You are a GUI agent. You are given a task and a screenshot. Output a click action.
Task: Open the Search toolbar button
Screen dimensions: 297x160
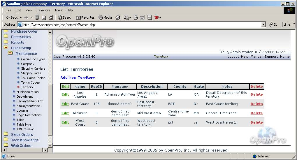point(65,17)
